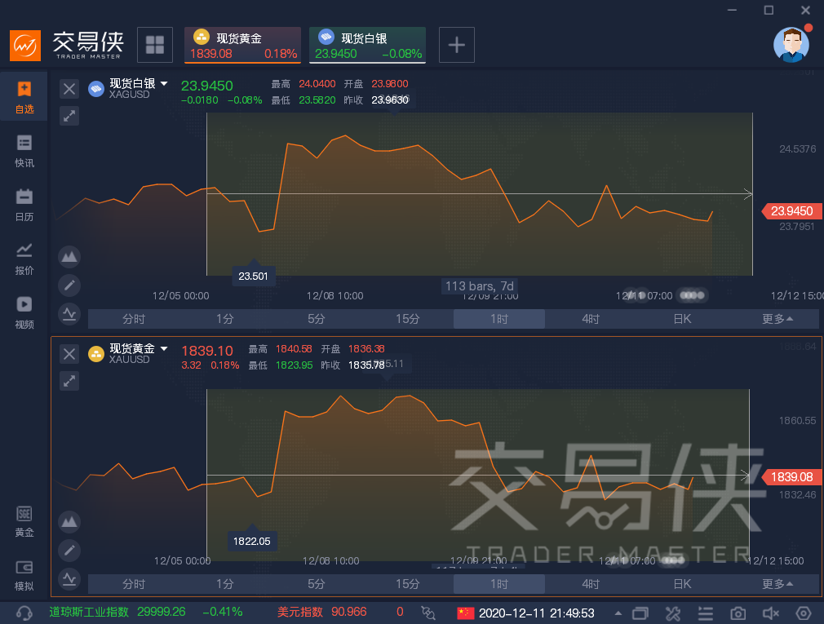Select 1分 timeframe in the gold chart
The image size is (824, 624).
(x=225, y=584)
